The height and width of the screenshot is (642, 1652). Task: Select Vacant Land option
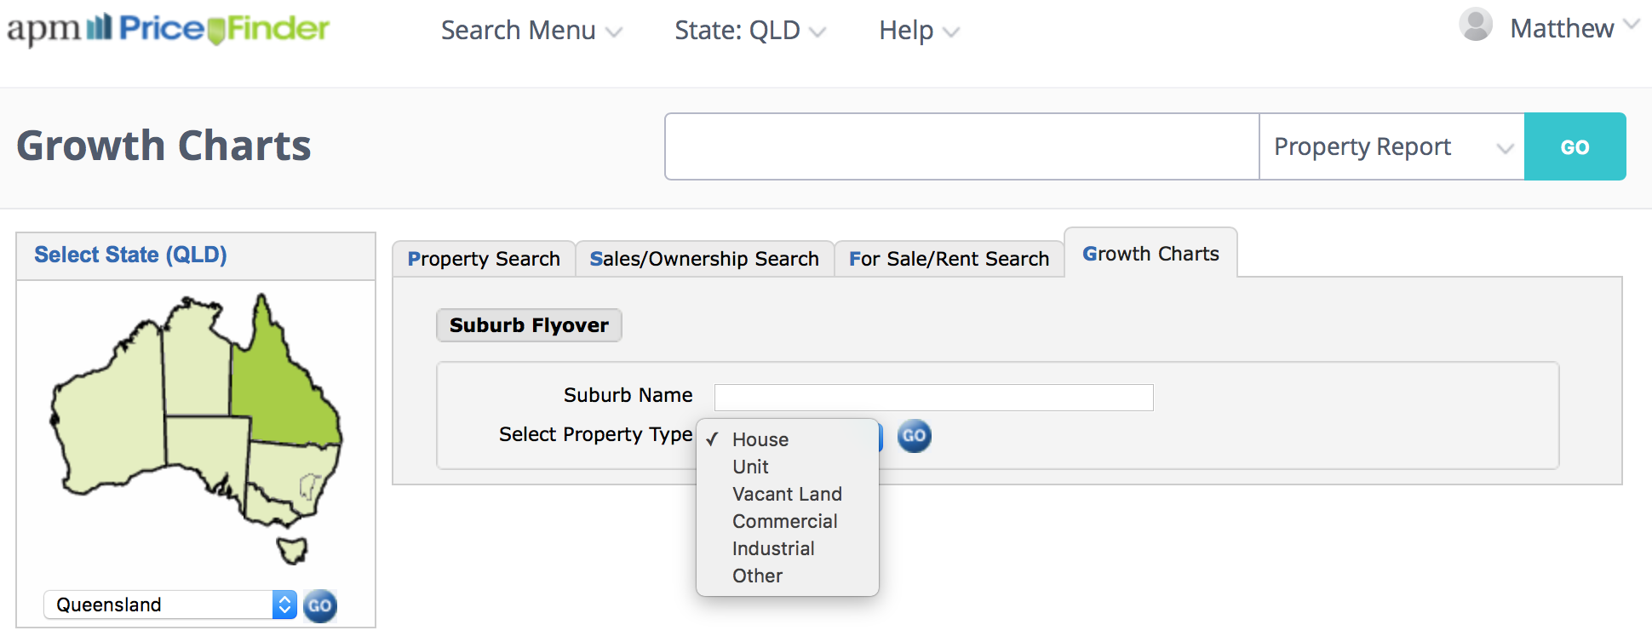[787, 494]
